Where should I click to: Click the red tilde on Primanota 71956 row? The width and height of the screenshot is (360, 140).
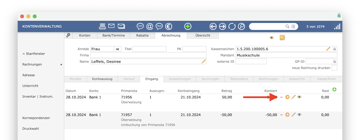pyautogui.click(x=281, y=97)
